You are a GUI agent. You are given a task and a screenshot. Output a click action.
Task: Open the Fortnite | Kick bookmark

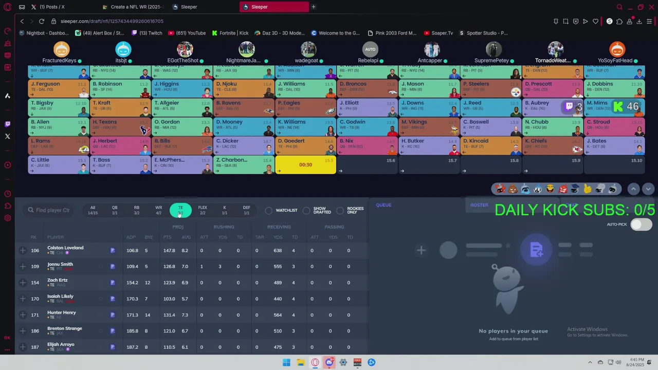230,33
